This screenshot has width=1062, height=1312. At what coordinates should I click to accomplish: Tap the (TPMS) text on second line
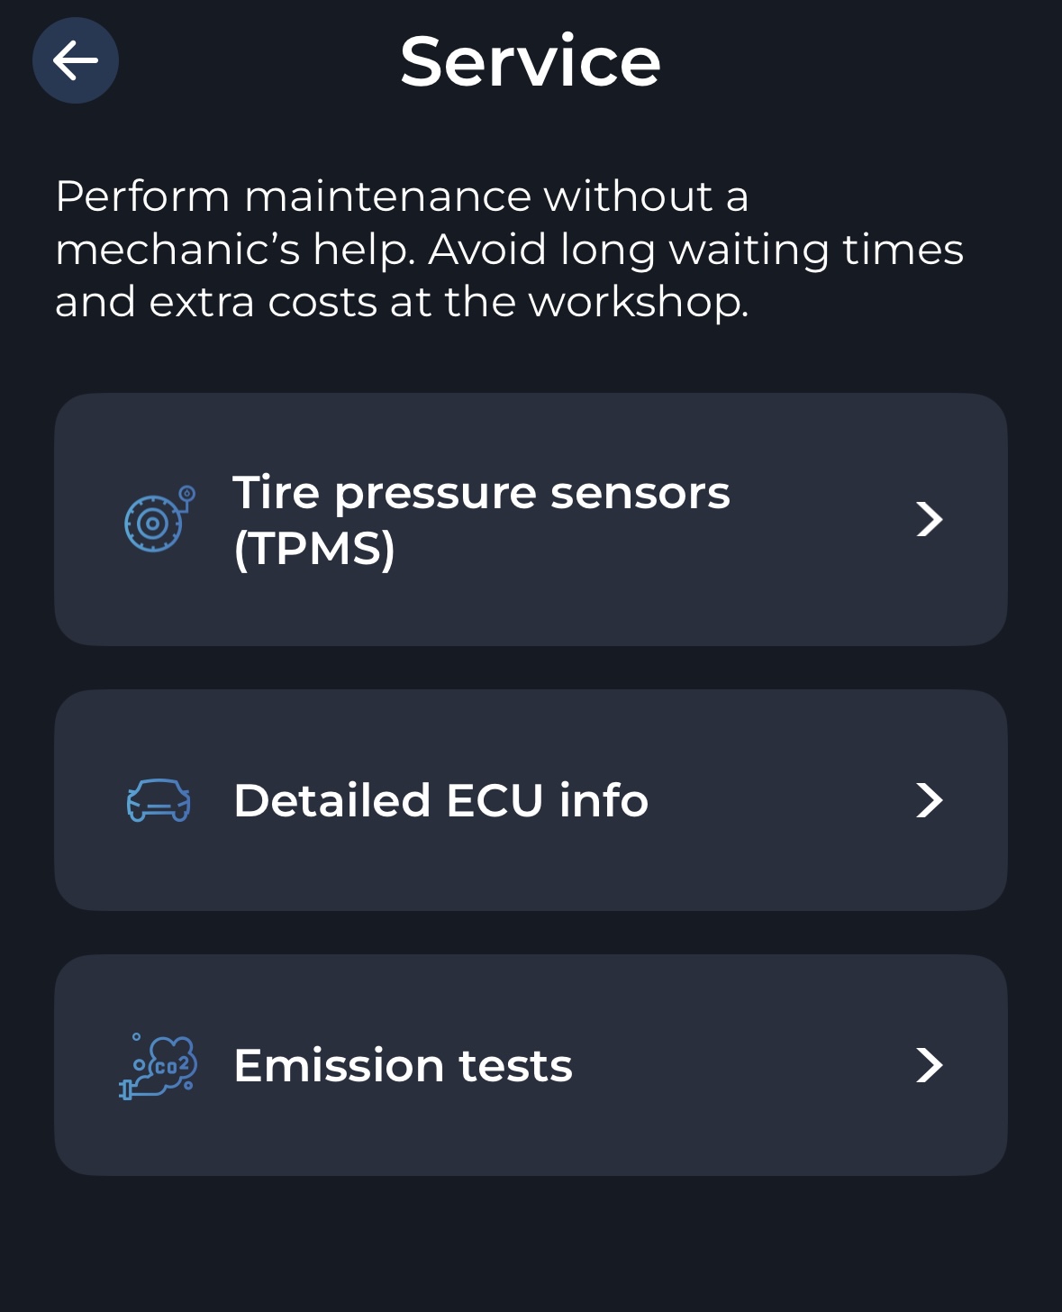314,548
